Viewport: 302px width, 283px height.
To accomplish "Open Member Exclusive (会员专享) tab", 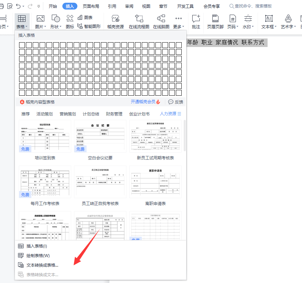I will (212, 6).
